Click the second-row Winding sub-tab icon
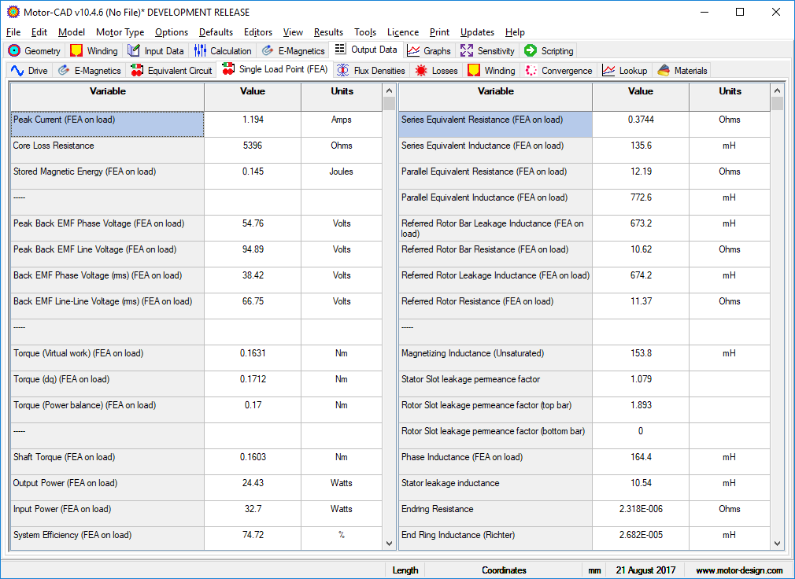The width and height of the screenshot is (795, 579). 474,71
